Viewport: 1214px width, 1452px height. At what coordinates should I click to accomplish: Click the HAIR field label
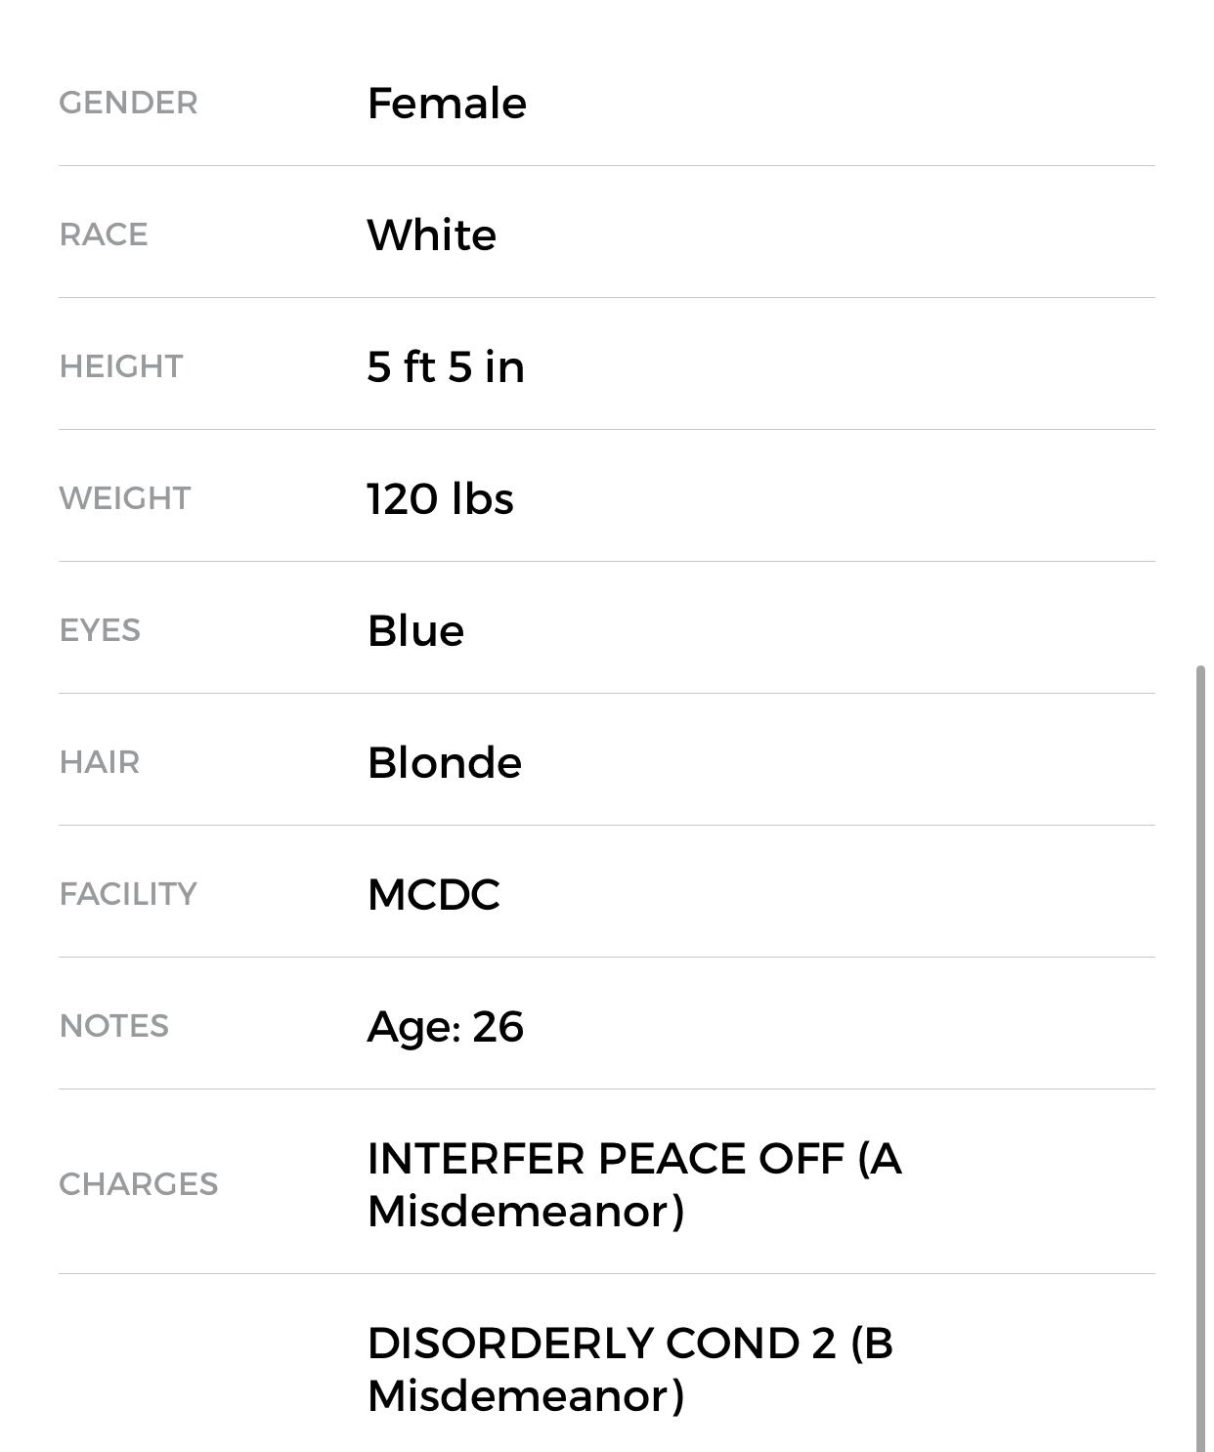[x=100, y=762]
